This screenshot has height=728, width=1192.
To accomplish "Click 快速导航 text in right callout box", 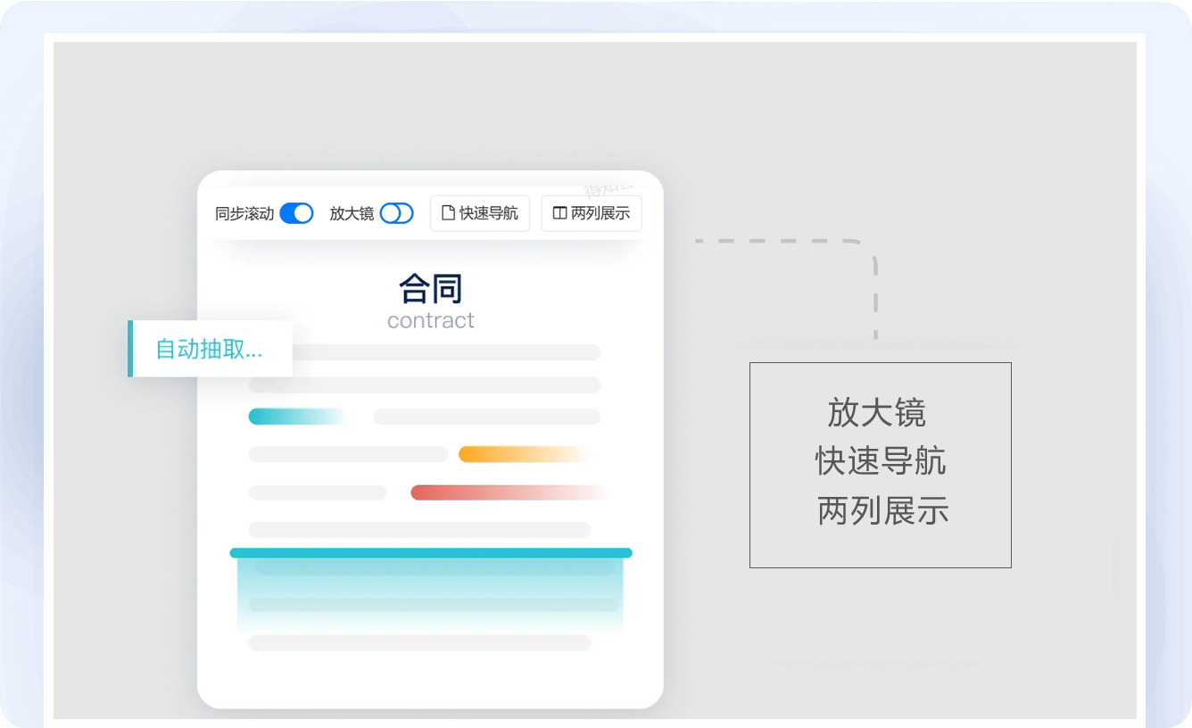I will click(x=880, y=461).
